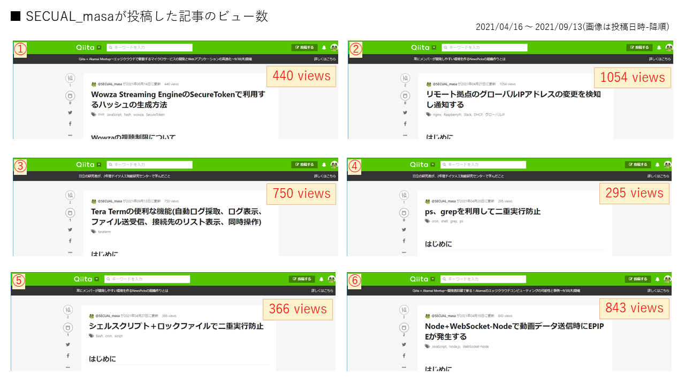This screenshot has height=385, width=685.
Task: Click the Facebook share icon in screenshot ②
Action: 404,124
